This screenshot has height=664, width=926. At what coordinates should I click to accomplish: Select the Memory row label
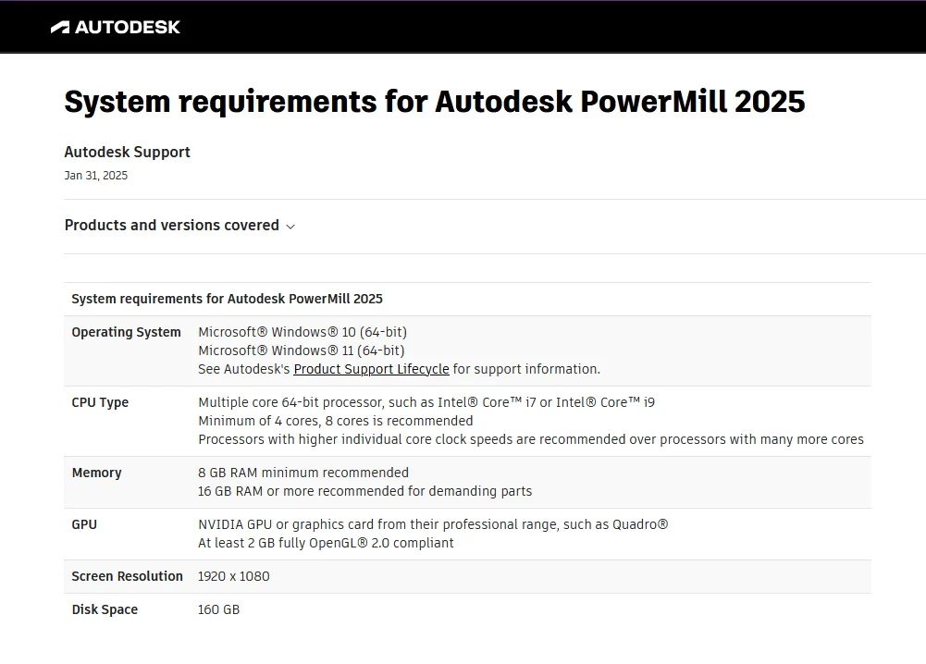tap(97, 473)
